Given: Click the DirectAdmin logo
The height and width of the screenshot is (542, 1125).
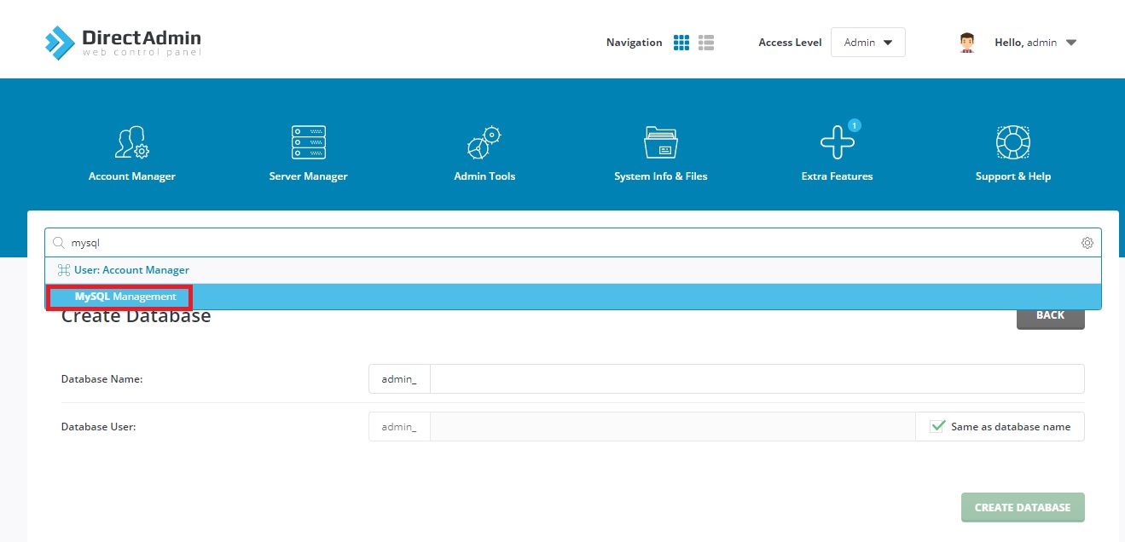Looking at the screenshot, I should pyautogui.click(x=123, y=42).
